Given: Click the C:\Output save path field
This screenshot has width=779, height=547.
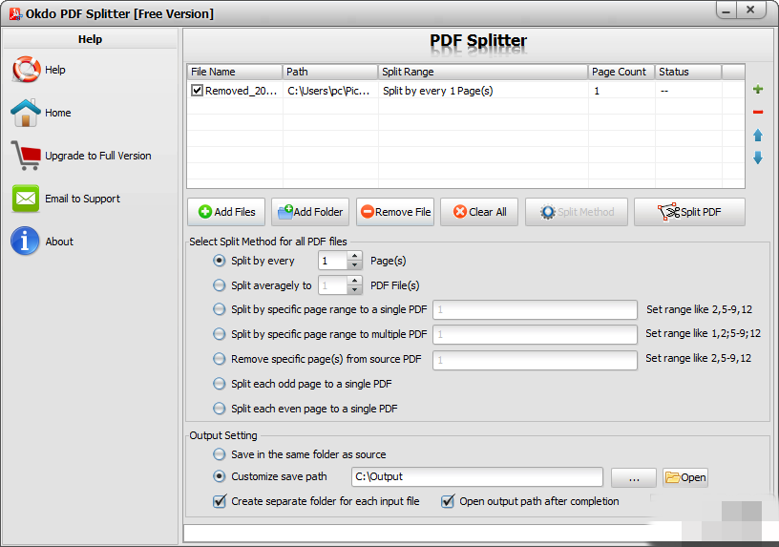Looking at the screenshot, I should 477,477.
